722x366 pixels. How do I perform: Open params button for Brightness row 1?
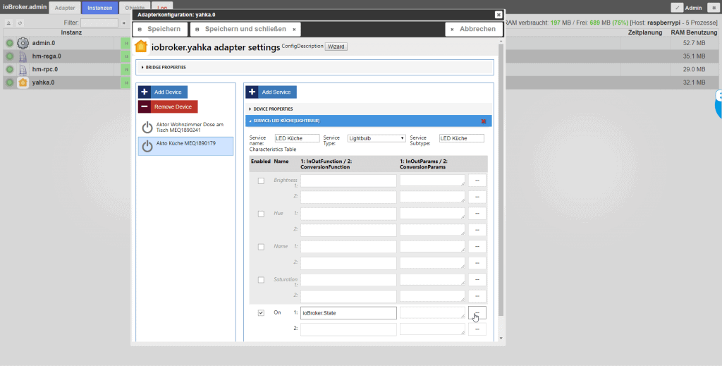point(477,181)
